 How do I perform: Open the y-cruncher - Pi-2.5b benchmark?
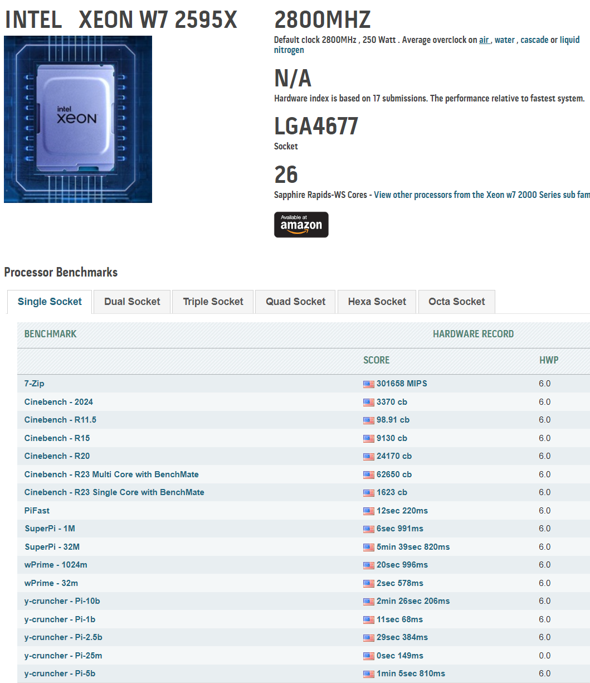64,637
